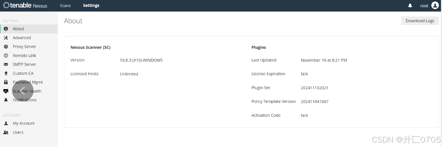
Task: Open the root user avatar menu
Action: 435,5
